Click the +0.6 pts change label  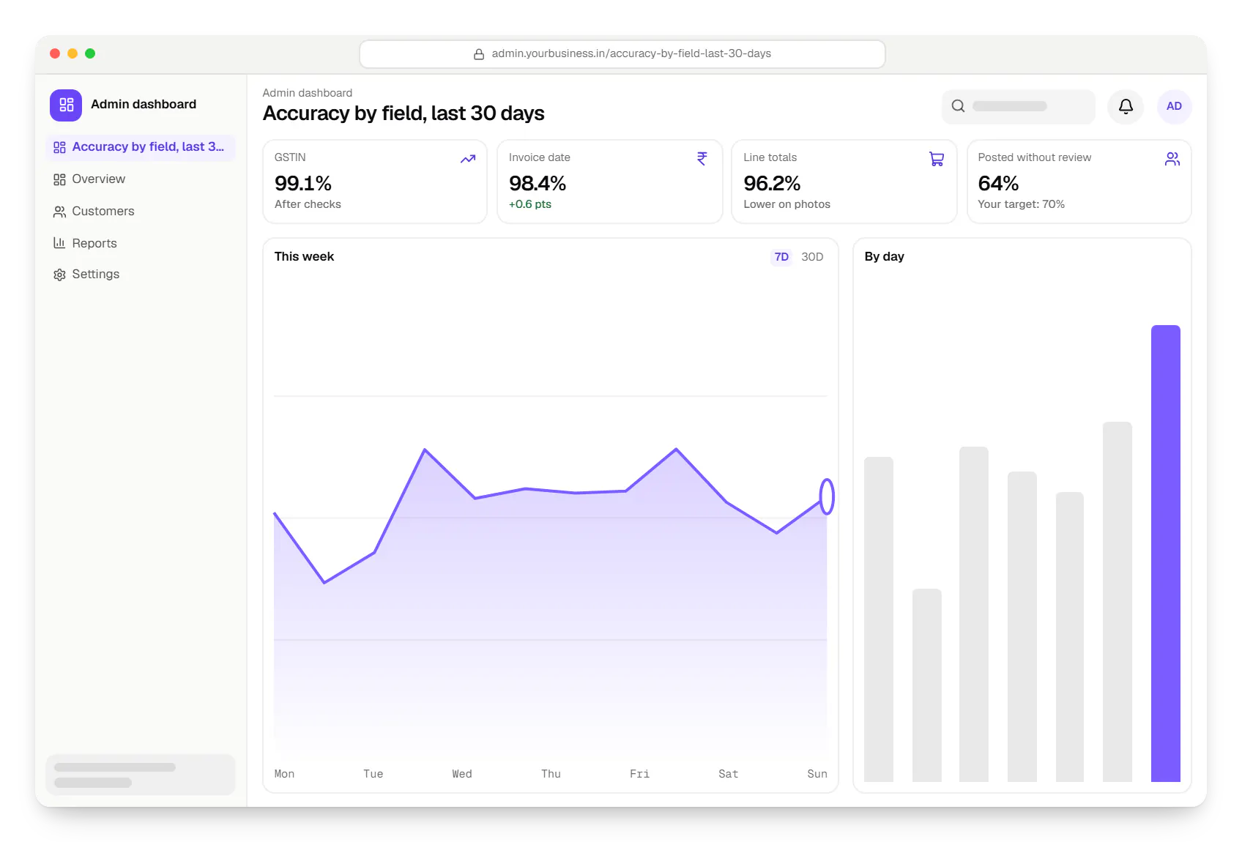click(x=530, y=204)
